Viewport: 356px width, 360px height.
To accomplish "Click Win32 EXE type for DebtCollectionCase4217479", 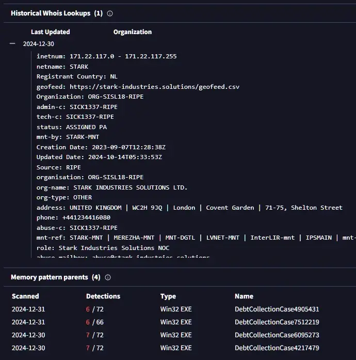I will coord(176,348).
